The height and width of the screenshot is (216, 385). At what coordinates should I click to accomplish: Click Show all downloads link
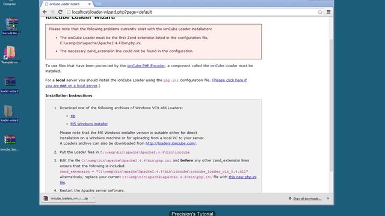[x=307, y=199]
